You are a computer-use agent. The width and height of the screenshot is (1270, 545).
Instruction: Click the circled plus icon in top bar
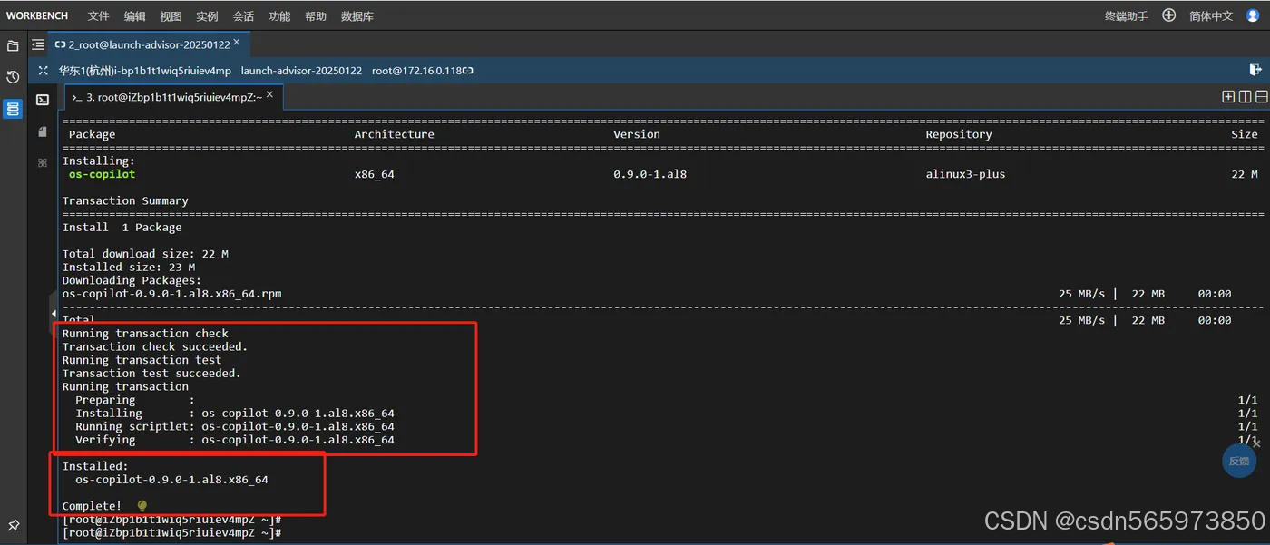point(1169,15)
